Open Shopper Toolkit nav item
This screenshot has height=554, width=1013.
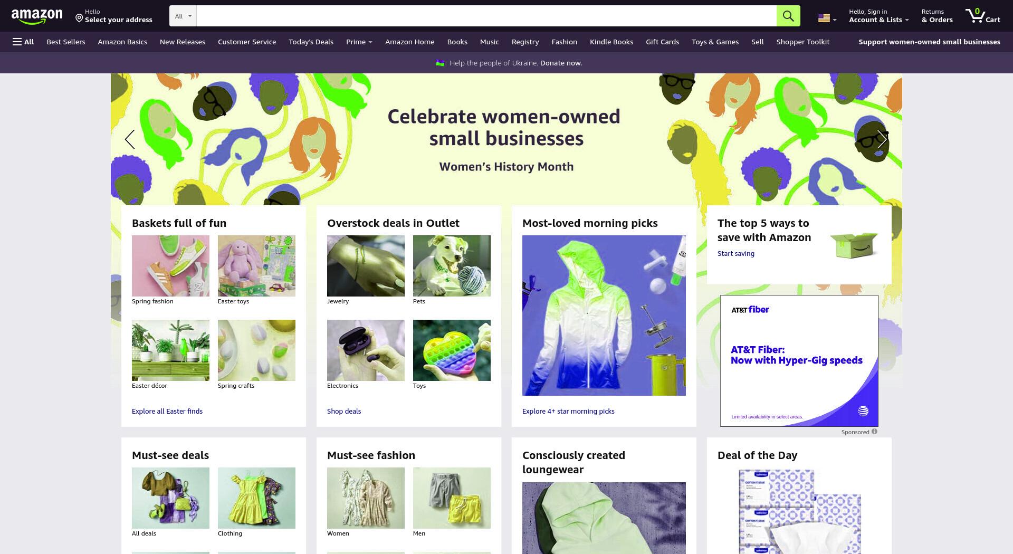pyautogui.click(x=803, y=42)
